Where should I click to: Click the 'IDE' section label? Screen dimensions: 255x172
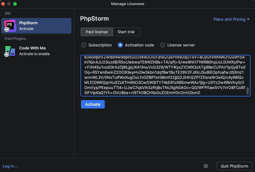click(x=7, y=13)
